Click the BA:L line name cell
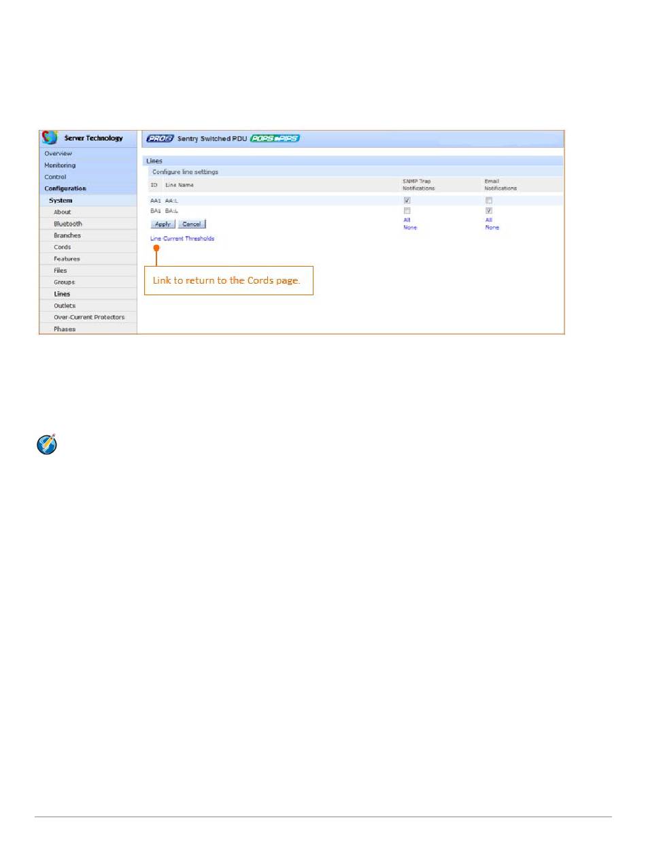646x849 pixels. click(172, 211)
